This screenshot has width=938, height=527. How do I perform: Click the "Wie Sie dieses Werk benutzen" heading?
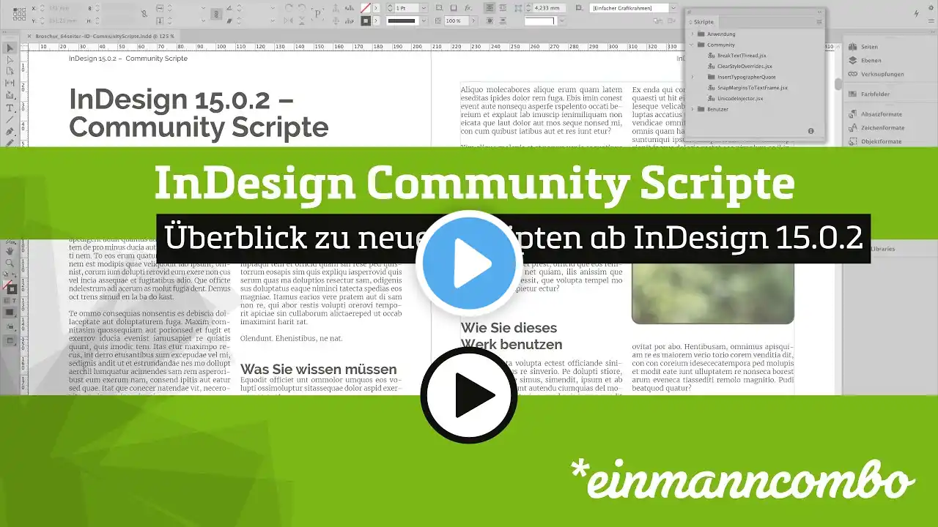[x=512, y=336]
